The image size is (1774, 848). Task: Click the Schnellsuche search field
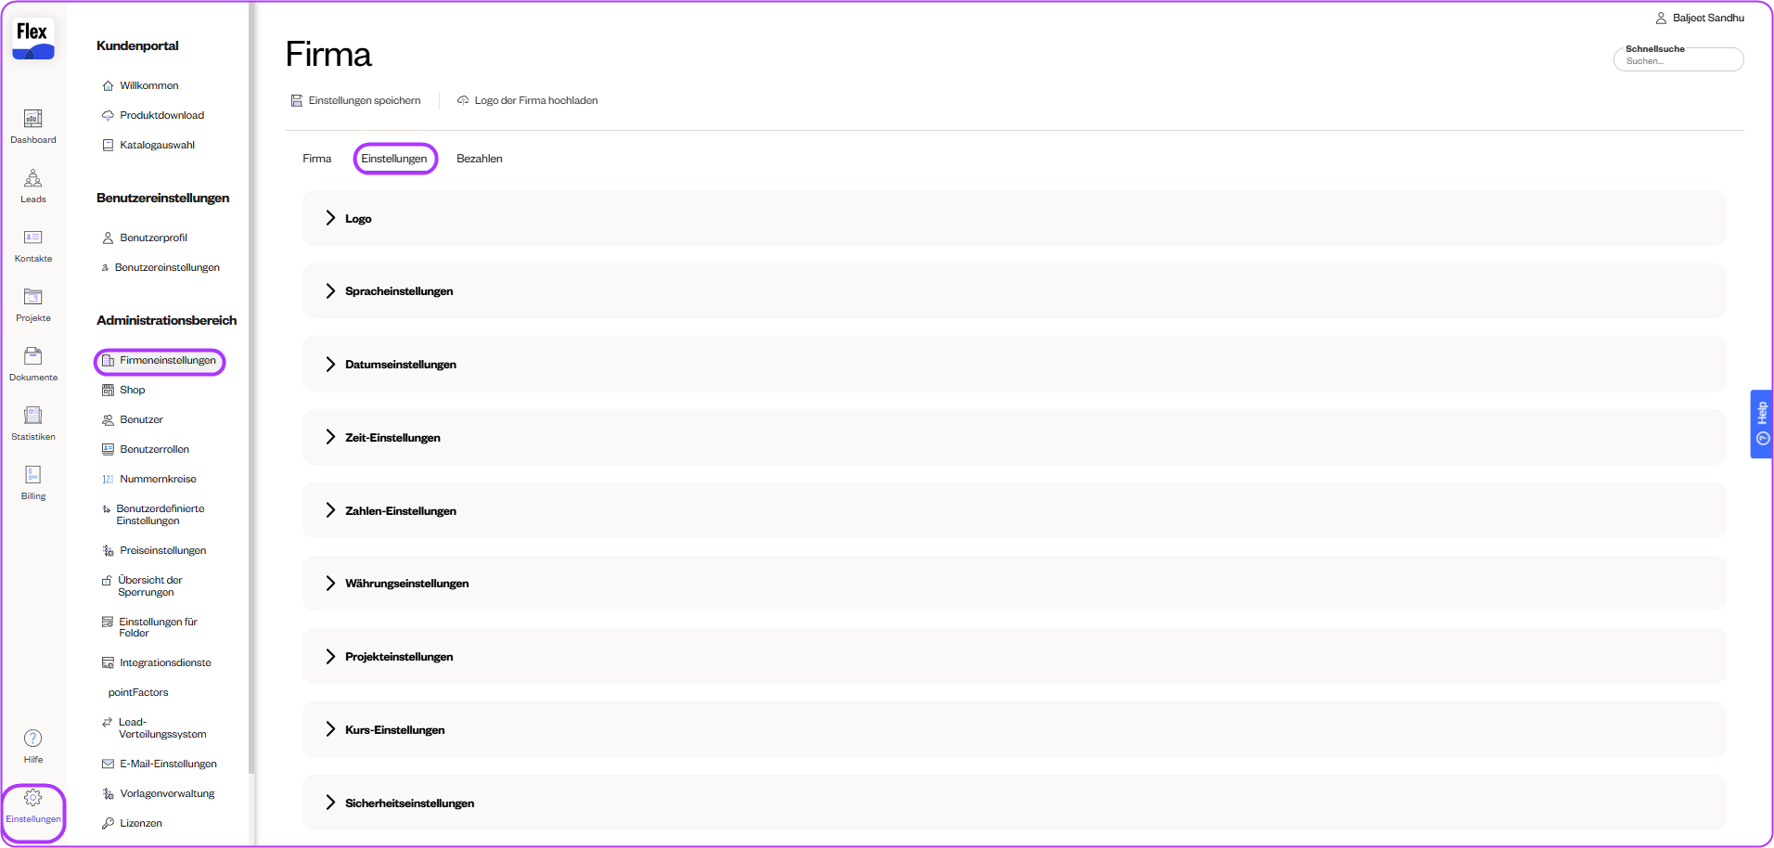click(x=1679, y=61)
